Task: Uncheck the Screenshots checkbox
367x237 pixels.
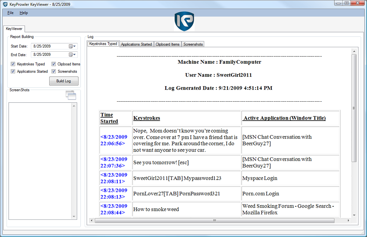Action: pos(54,71)
